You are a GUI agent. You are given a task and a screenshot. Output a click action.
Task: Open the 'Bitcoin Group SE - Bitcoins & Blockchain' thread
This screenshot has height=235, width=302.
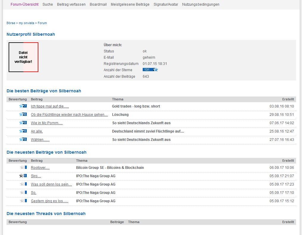[x=110, y=168]
